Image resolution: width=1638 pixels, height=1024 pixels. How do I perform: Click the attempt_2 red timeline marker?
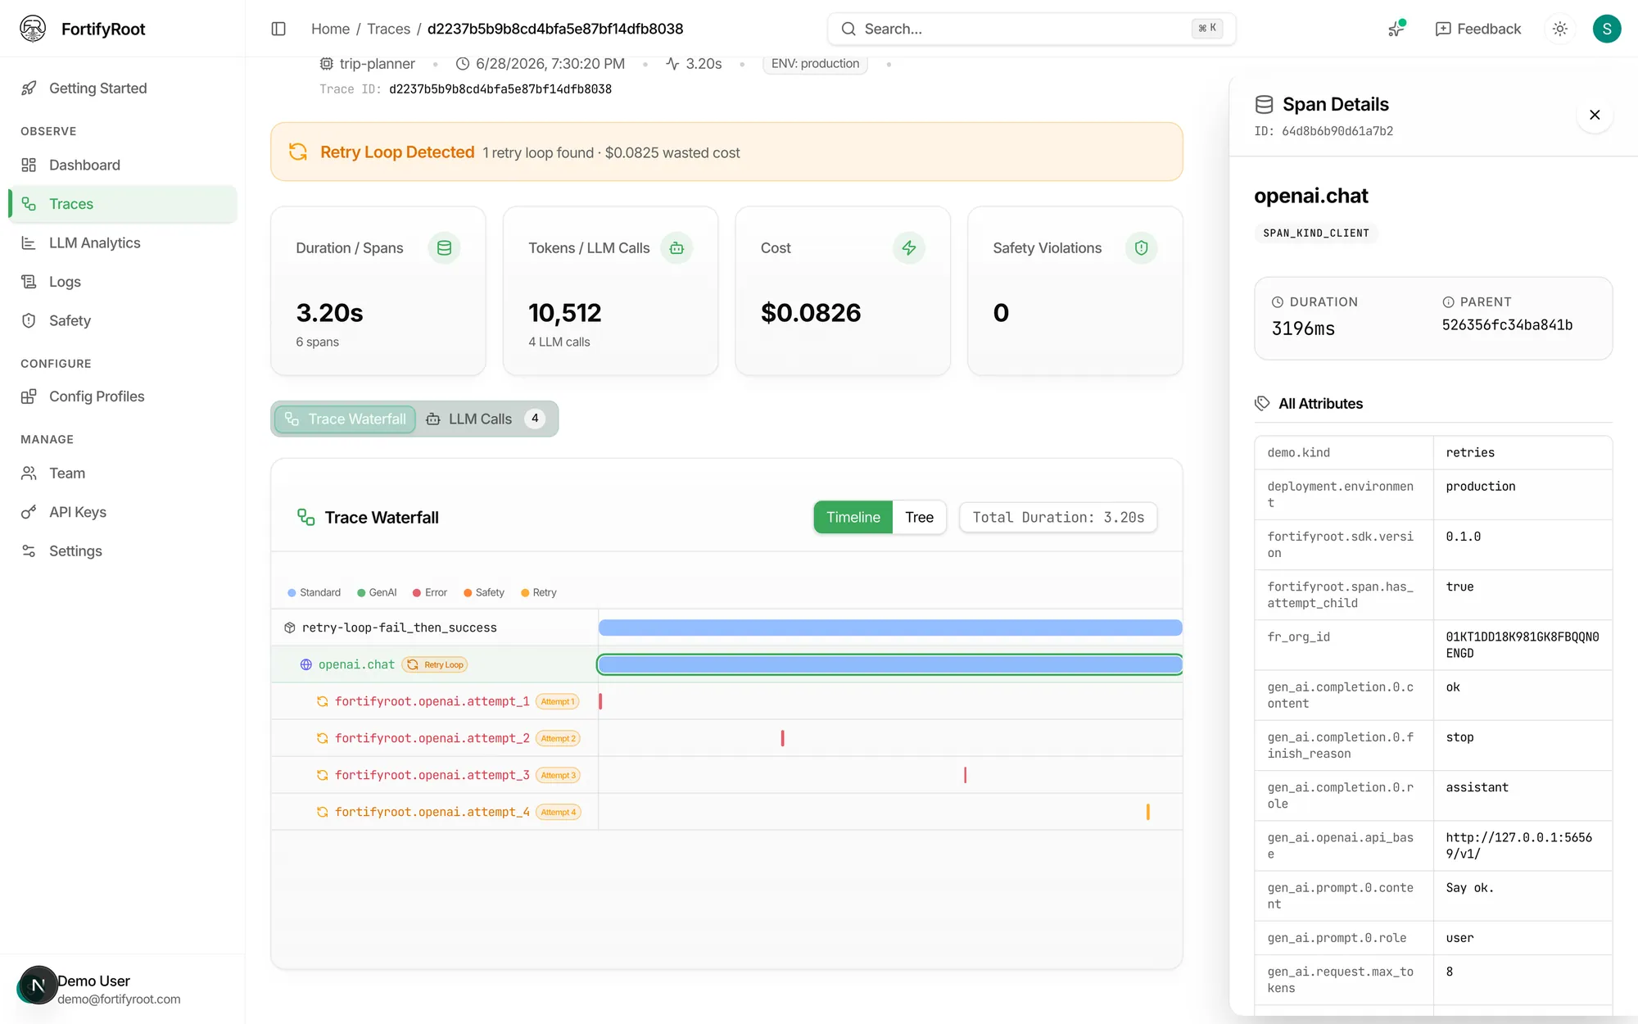[x=782, y=738]
